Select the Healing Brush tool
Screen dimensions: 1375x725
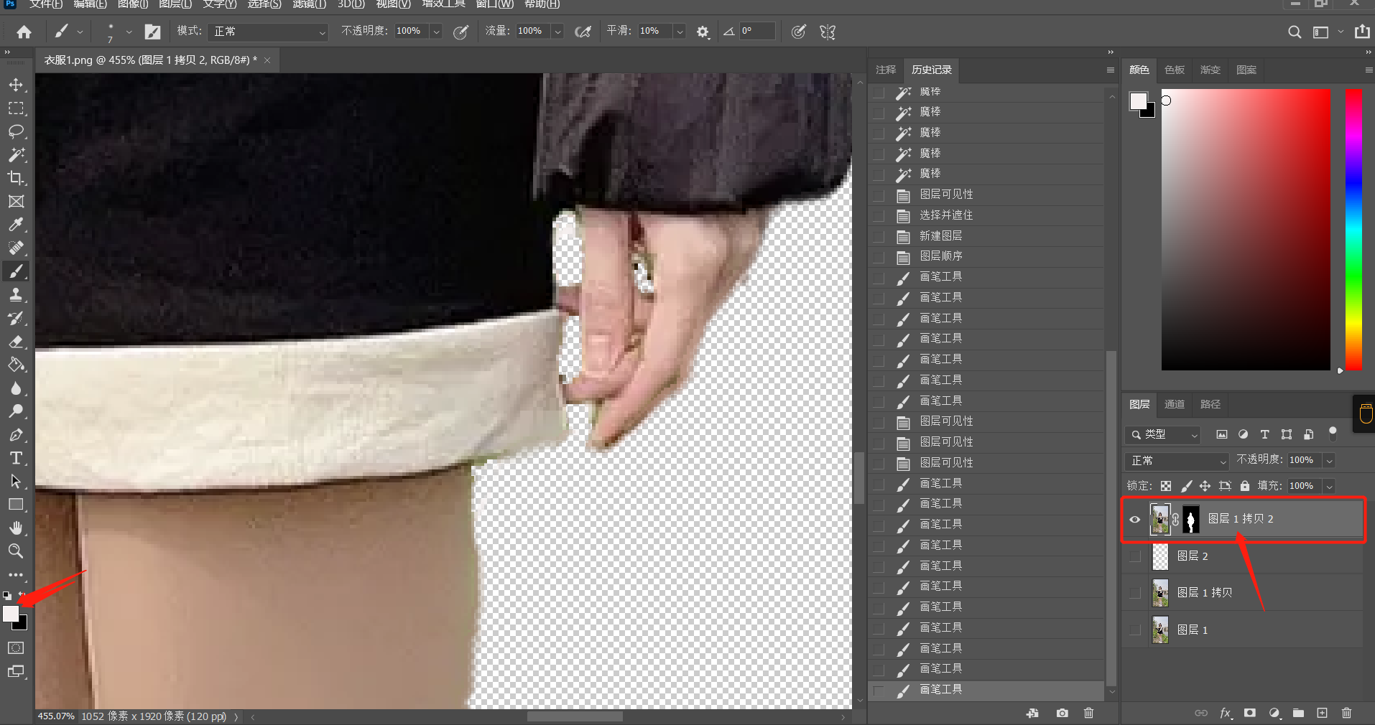16,248
